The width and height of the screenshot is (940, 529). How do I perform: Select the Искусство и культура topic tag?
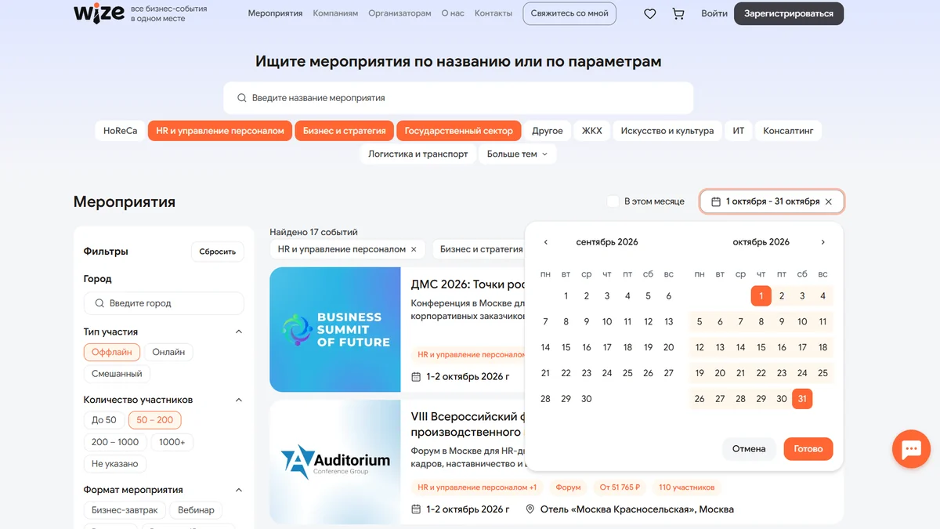(x=667, y=131)
